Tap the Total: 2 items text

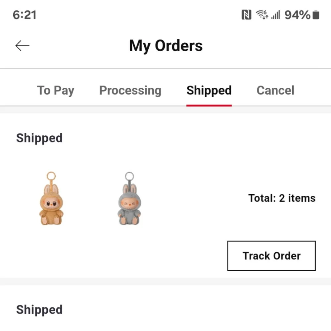point(282,198)
